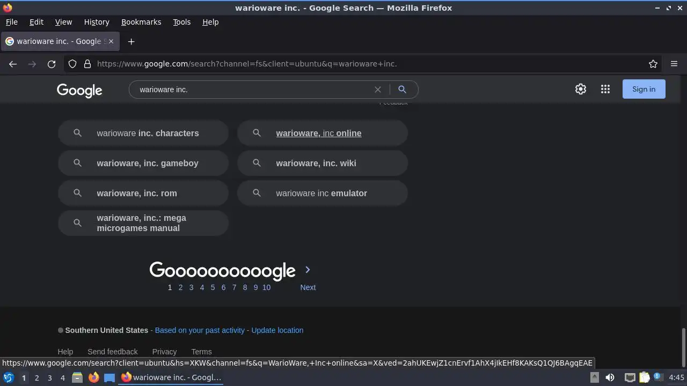The image size is (687, 386).
Task: Focus the Firefox window taskbar entry
Action: click(x=172, y=377)
